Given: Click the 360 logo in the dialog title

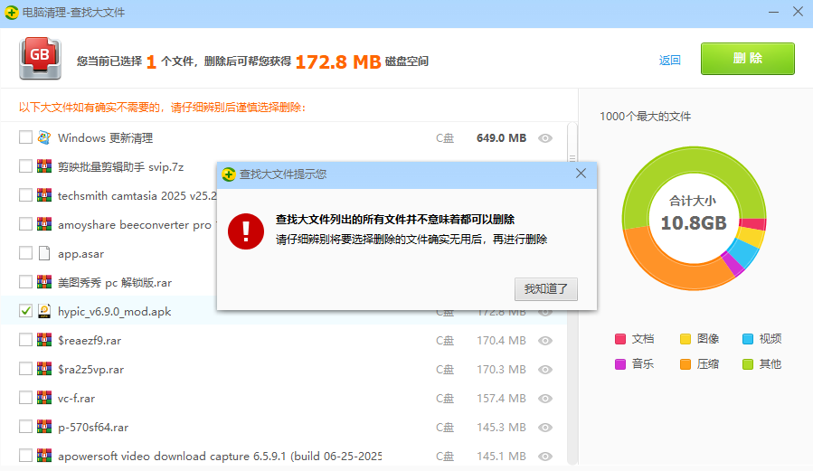Looking at the screenshot, I should (229, 174).
